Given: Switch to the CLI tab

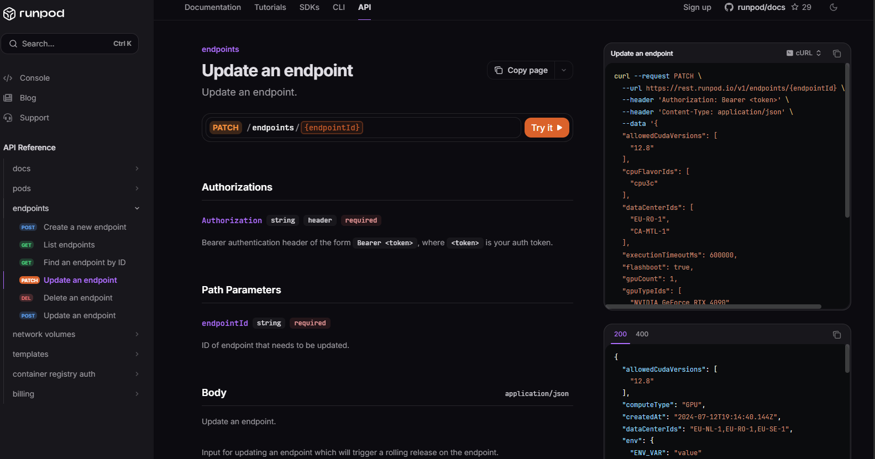Looking at the screenshot, I should pyautogui.click(x=339, y=7).
